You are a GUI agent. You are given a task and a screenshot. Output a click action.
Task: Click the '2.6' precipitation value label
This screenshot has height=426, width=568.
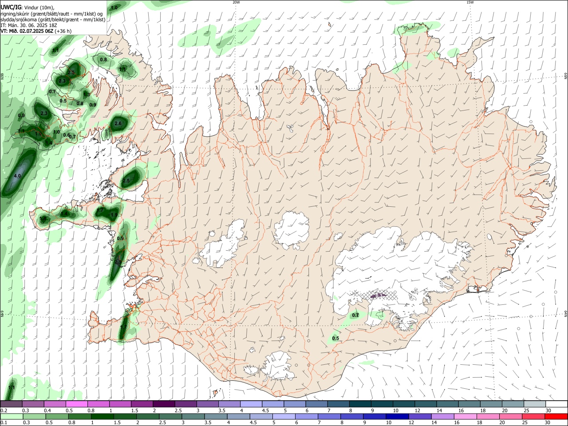point(118,123)
